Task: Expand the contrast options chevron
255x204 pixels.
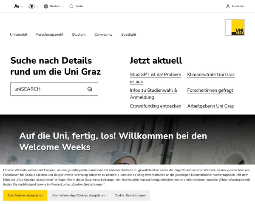Action: tap(37, 6)
